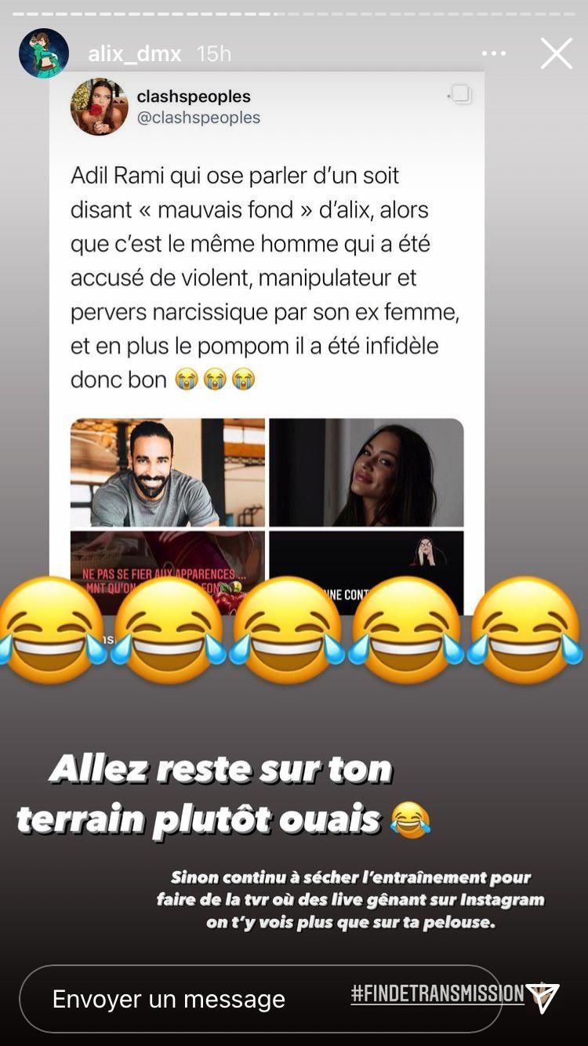Screen dimensions: 588x1046
Task: Open the @clashspeoples handle
Action: coord(198,118)
